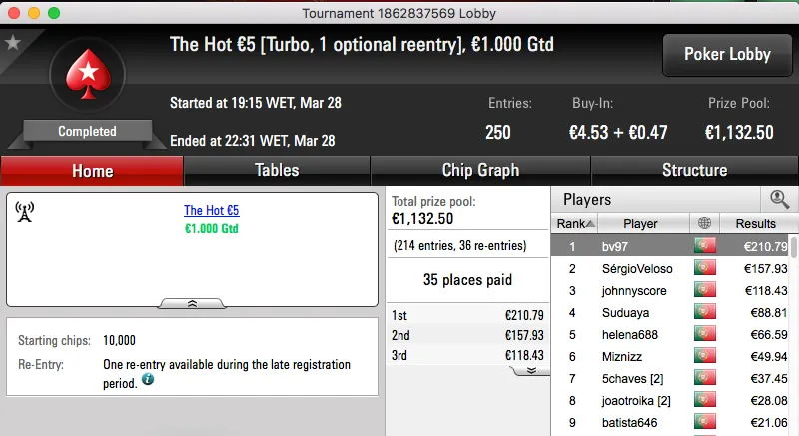Go to the Structure tab
Image resolution: width=799 pixels, height=436 pixels.
click(694, 170)
